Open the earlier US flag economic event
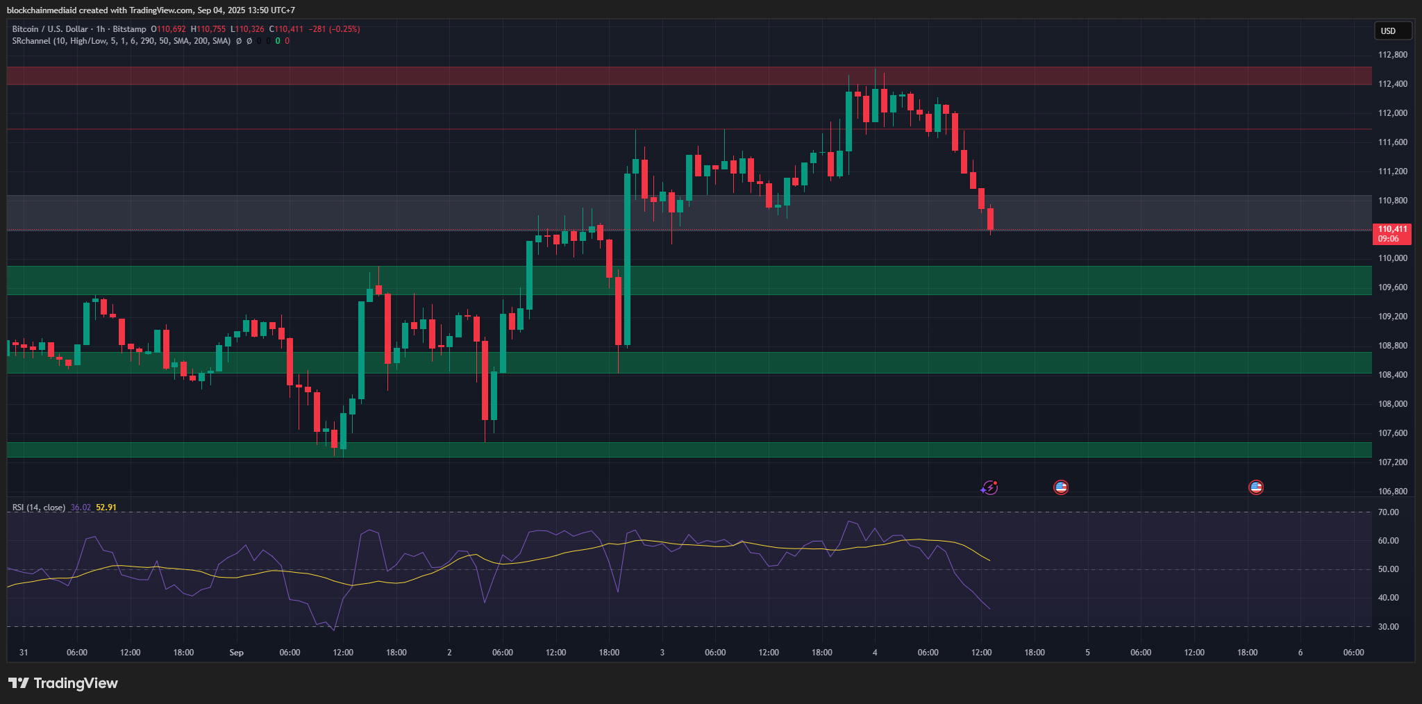 click(1060, 487)
